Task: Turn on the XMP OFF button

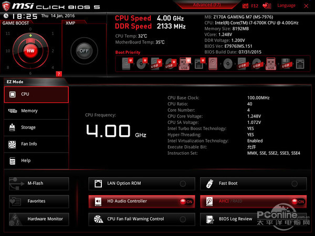Action: (84, 51)
